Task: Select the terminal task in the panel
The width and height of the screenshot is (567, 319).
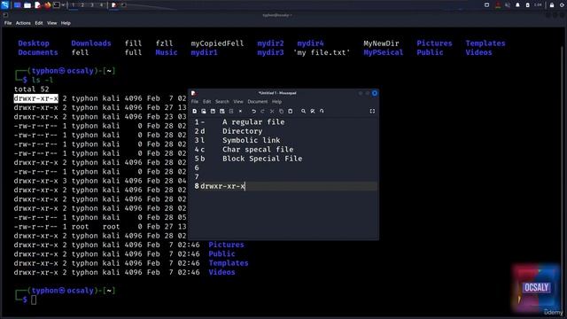Action: point(124,5)
